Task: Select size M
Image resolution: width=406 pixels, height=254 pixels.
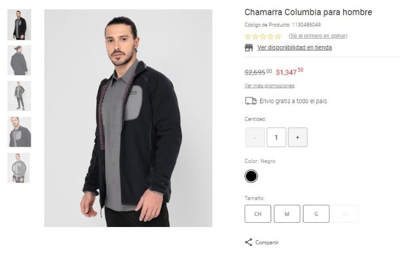Action: pos(287,214)
